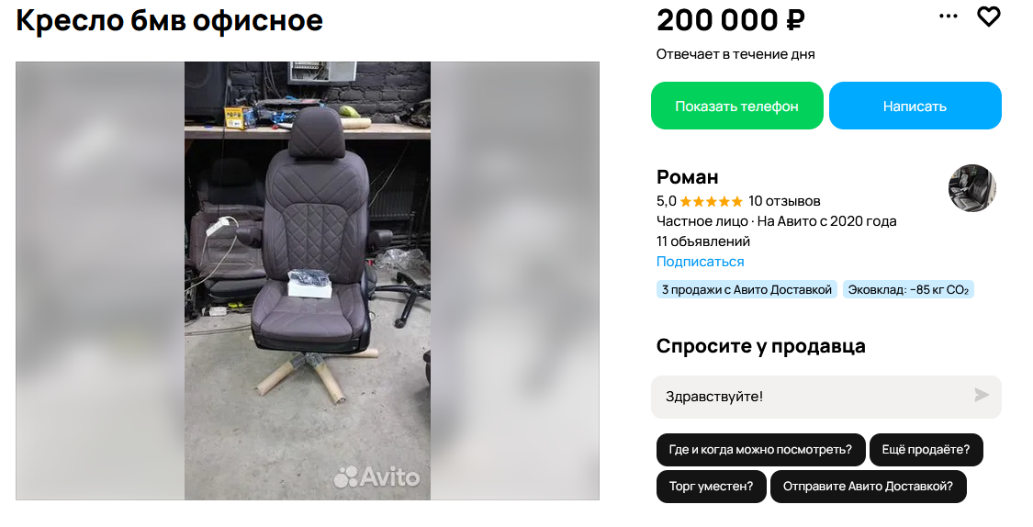Open the BMW office chair photo
The width and height of the screenshot is (1033, 527).
pyautogui.click(x=307, y=281)
